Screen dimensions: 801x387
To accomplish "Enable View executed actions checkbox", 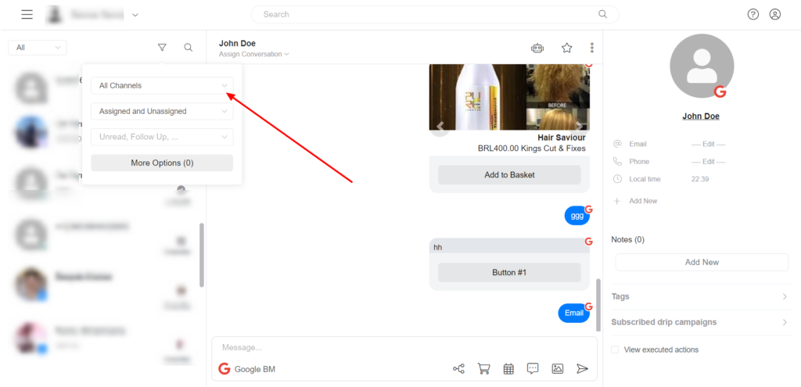I will coord(615,349).
